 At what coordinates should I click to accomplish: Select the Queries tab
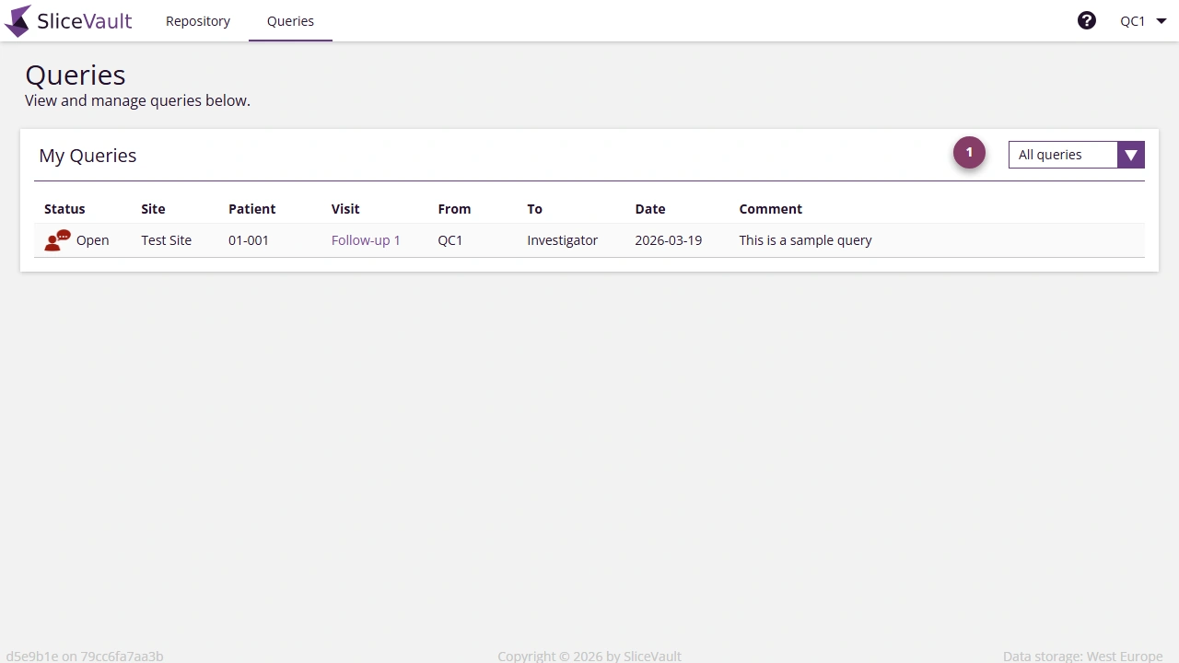pos(290,20)
